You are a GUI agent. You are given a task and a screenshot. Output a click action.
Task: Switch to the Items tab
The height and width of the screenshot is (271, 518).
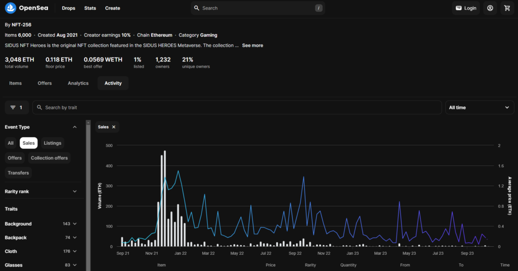tap(15, 83)
